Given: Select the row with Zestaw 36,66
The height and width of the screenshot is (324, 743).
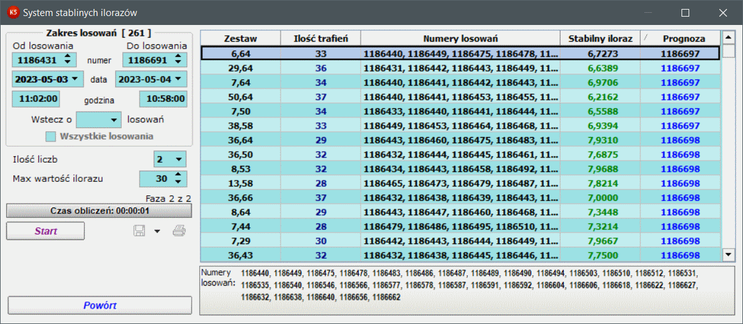Looking at the screenshot, I should click(461, 197).
